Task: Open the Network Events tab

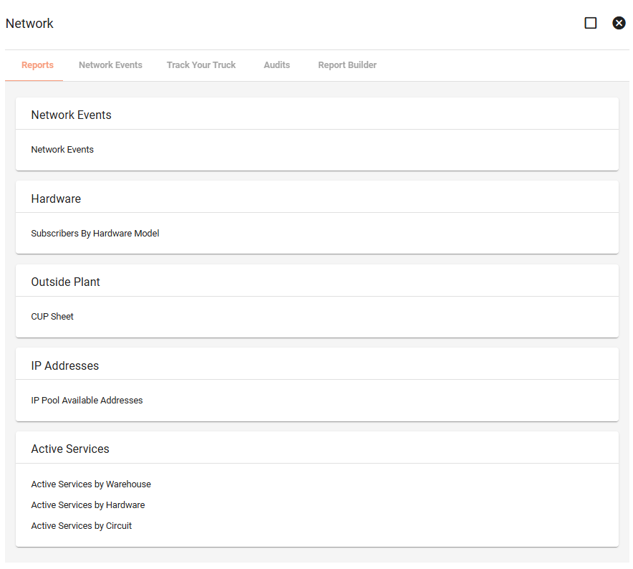Action: 110,65
